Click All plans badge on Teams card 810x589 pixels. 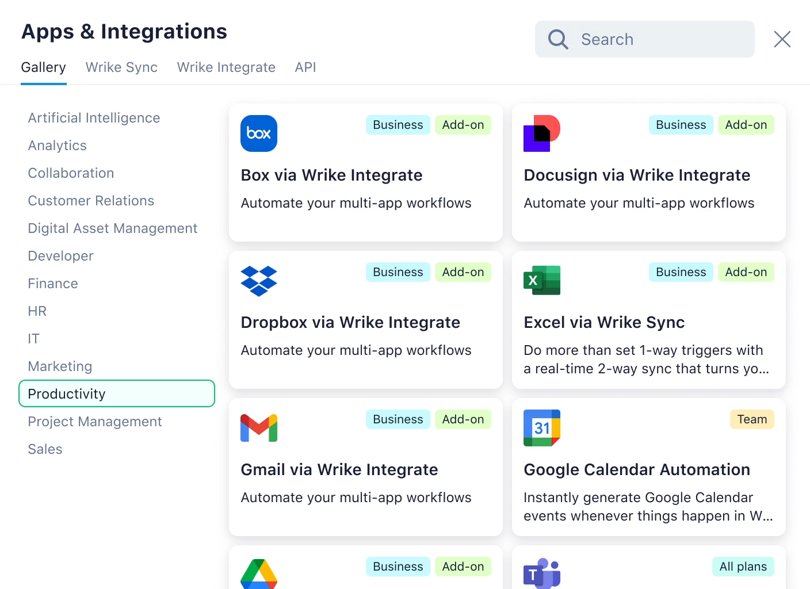pyautogui.click(x=743, y=567)
